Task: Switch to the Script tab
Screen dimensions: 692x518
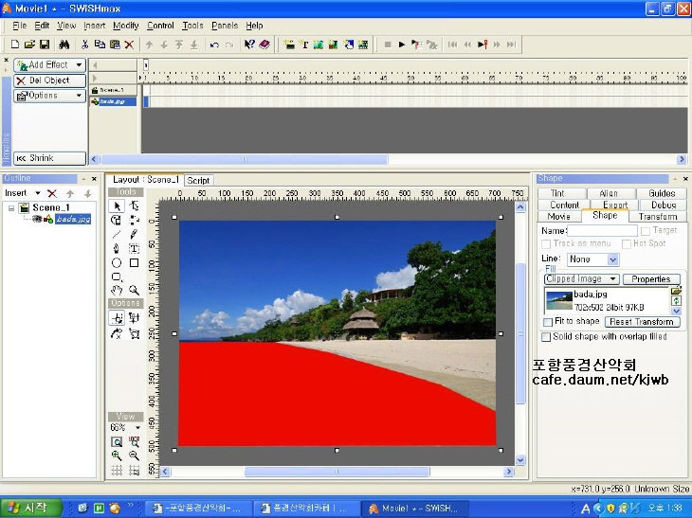Action: point(198,180)
